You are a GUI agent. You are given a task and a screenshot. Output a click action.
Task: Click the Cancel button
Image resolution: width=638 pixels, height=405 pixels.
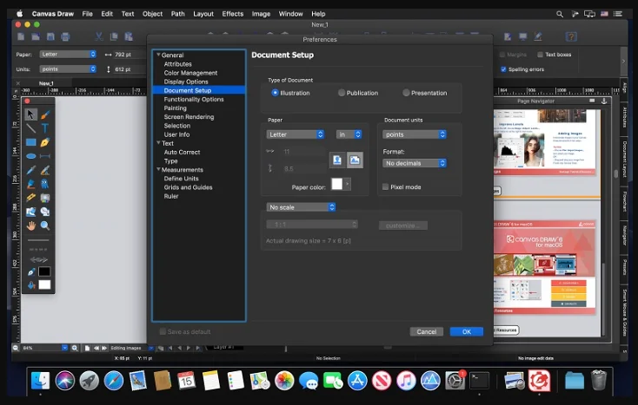tap(427, 331)
